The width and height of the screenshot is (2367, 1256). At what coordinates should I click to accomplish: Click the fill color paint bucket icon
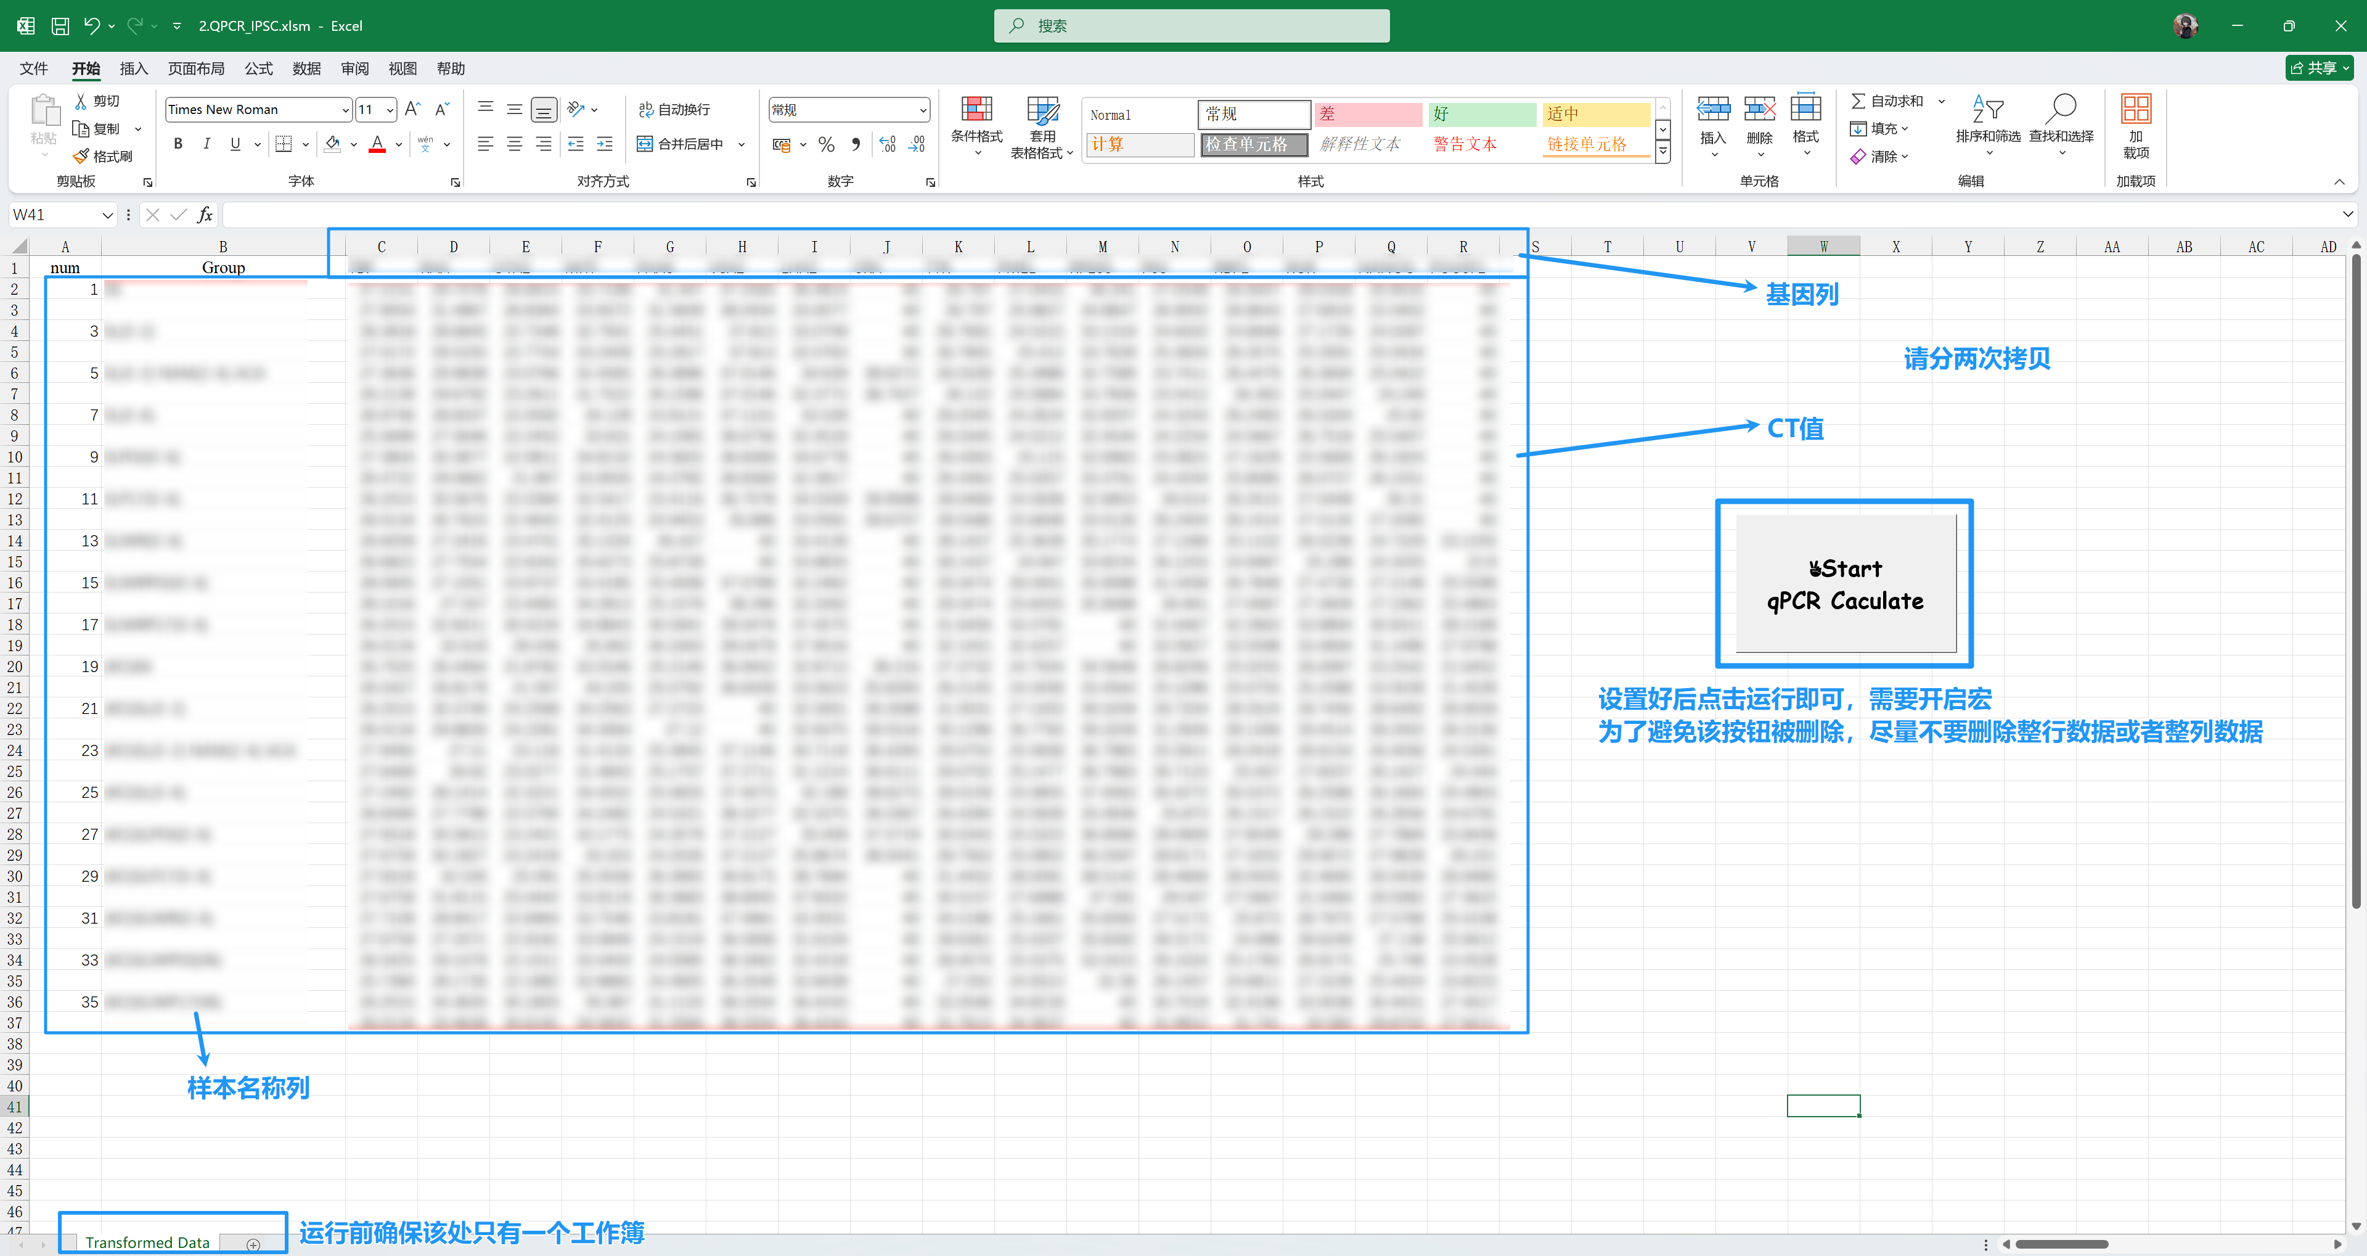pos(333,144)
